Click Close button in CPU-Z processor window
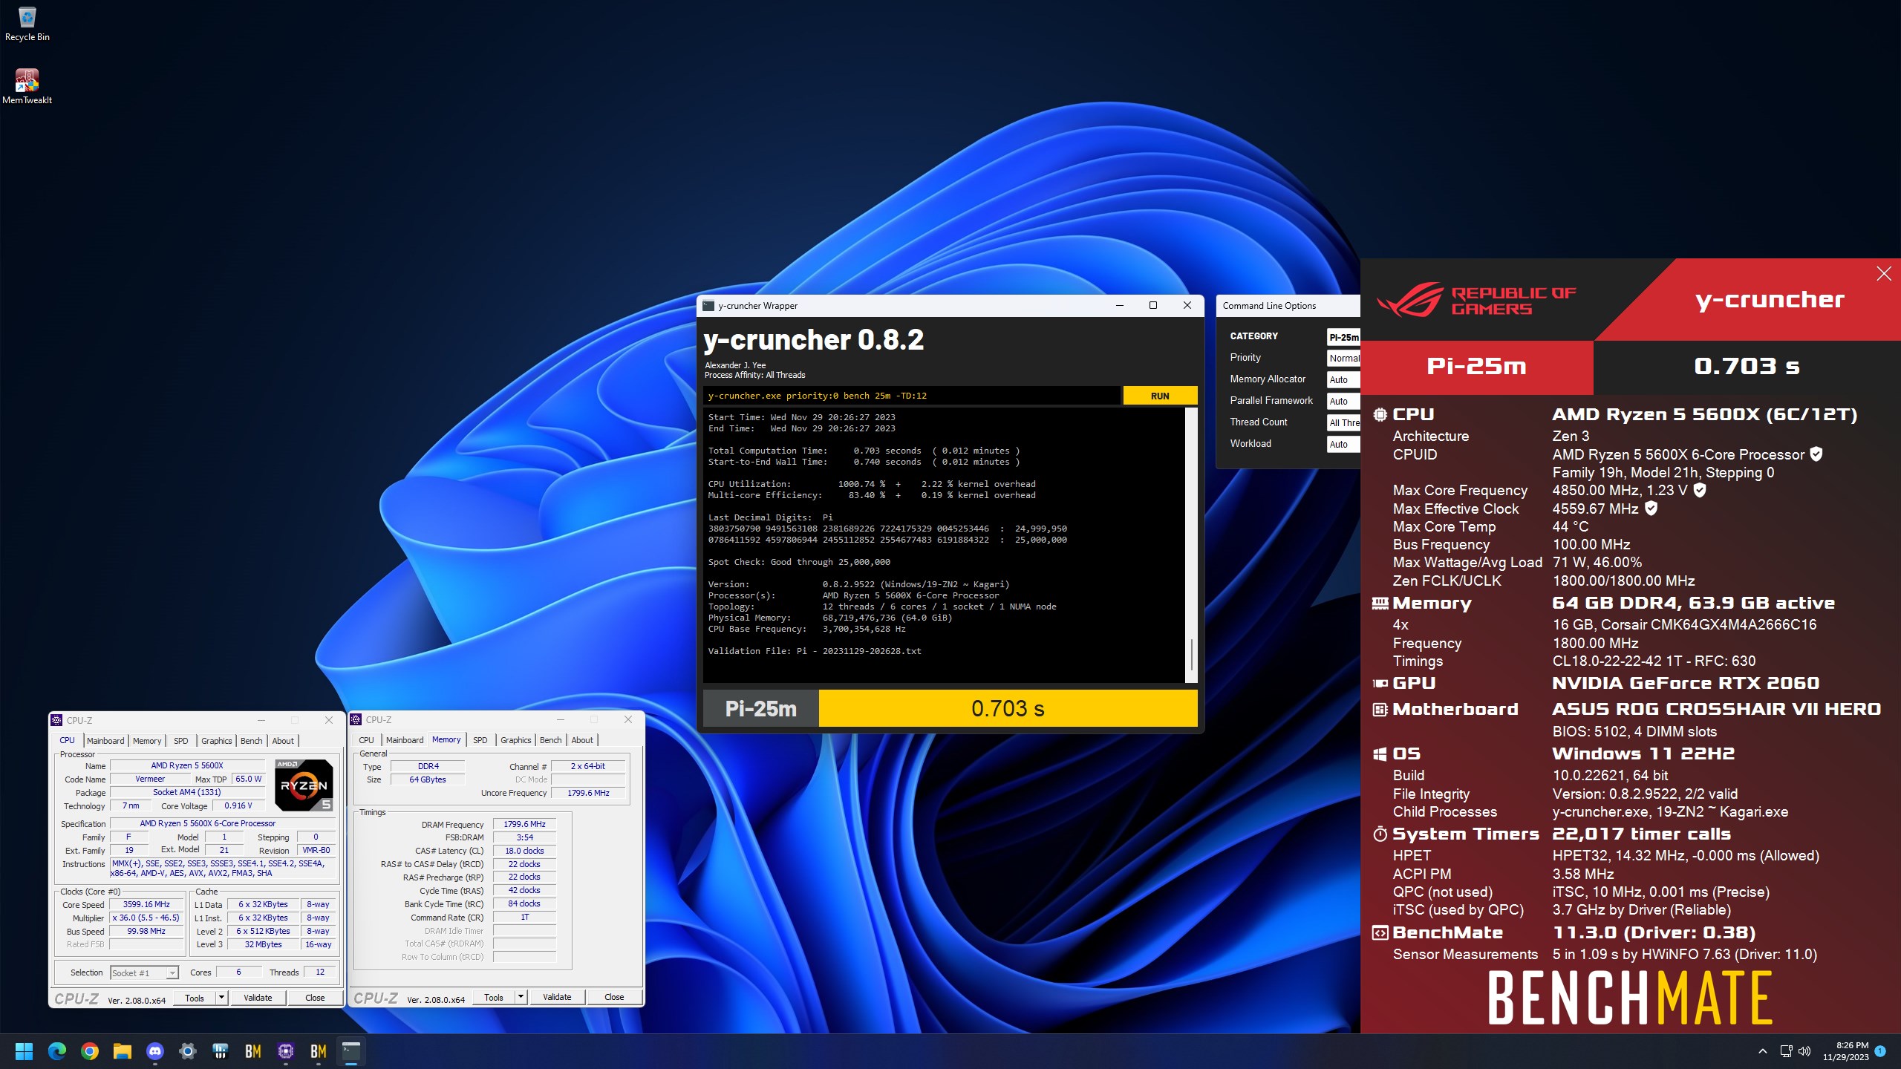Viewport: 1901px width, 1069px height. tap(315, 998)
